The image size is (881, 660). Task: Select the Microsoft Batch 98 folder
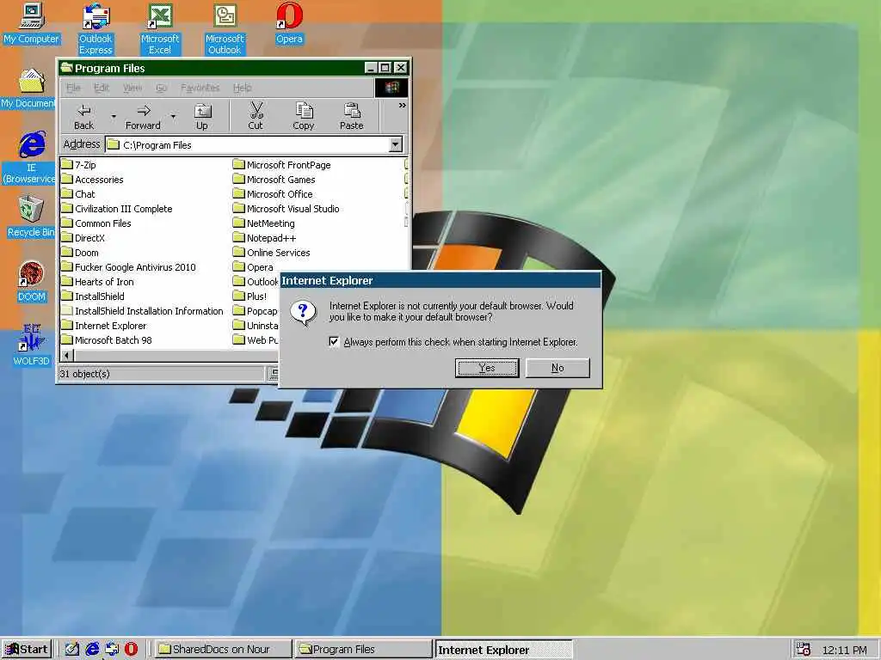tap(107, 340)
